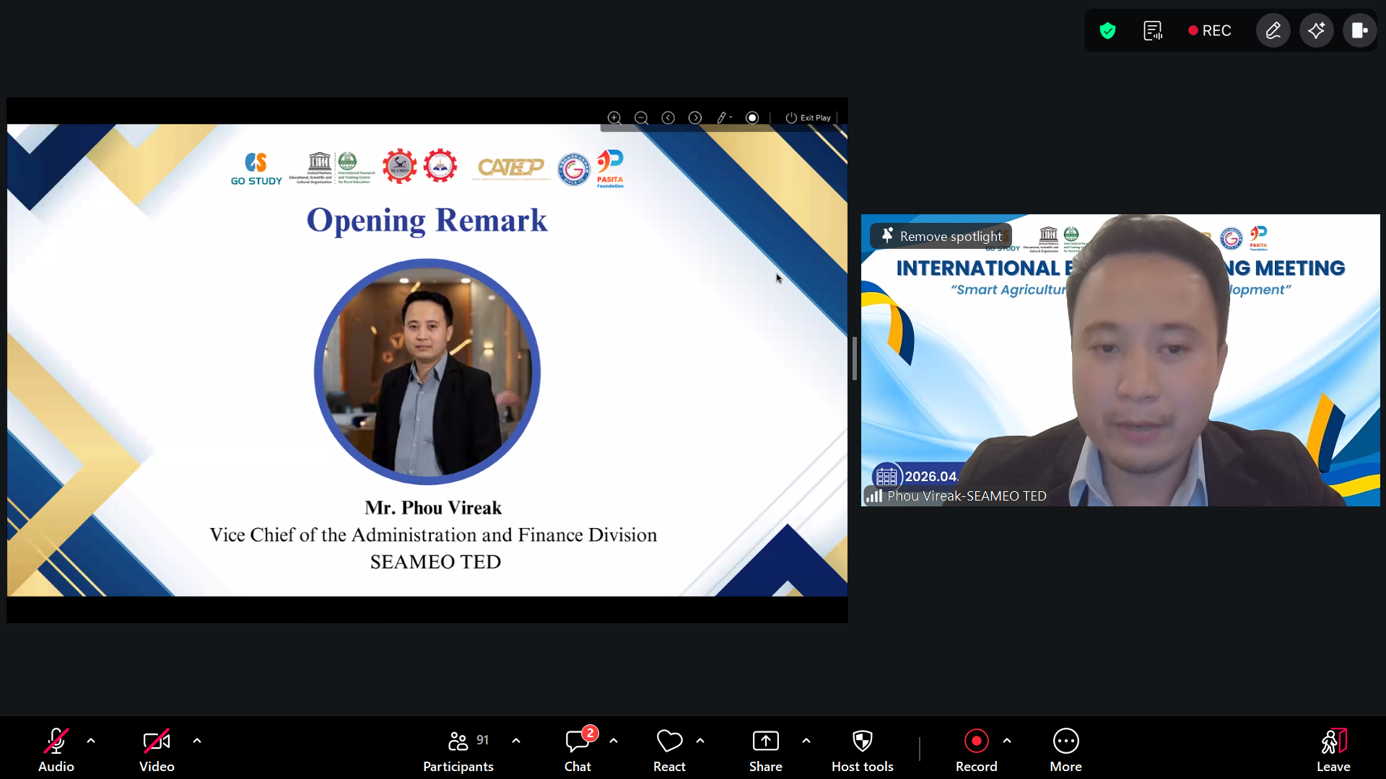The width and height of the screenshot is (1386, 779).
Task: Click Exit Play in slideshow toolbar
Action: point(808,118)
